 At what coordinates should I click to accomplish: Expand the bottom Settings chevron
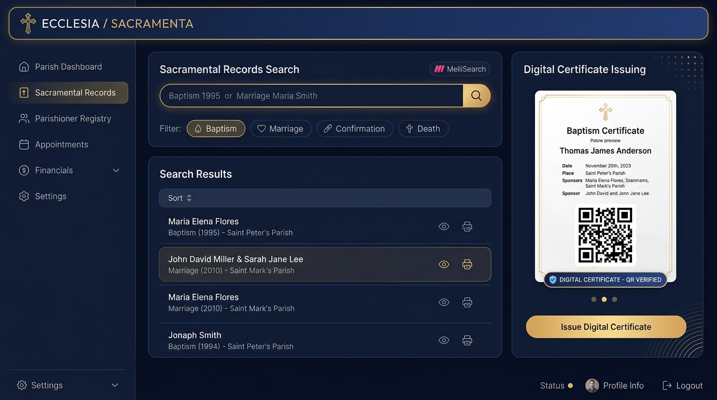point(115,385)
